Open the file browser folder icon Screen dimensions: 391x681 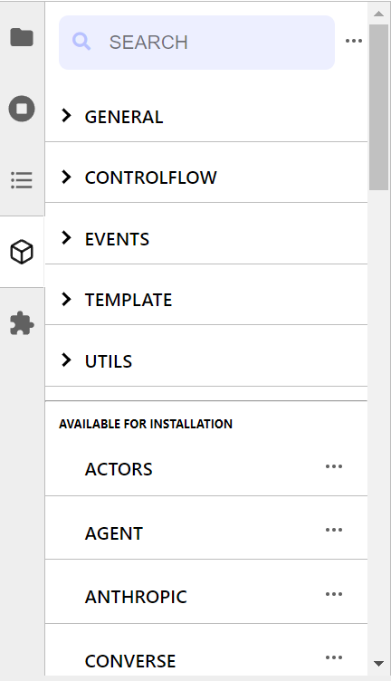pyautogui.click(x=22, y=37)
